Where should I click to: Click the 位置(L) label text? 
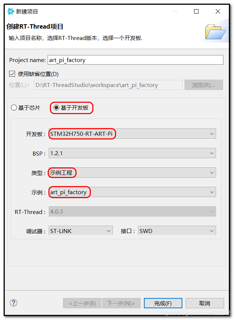pos(19,85)
